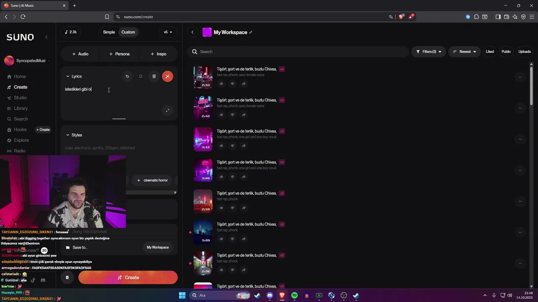
Task: Click the Windows taskbar Ara search box
Action: (219, 295)
